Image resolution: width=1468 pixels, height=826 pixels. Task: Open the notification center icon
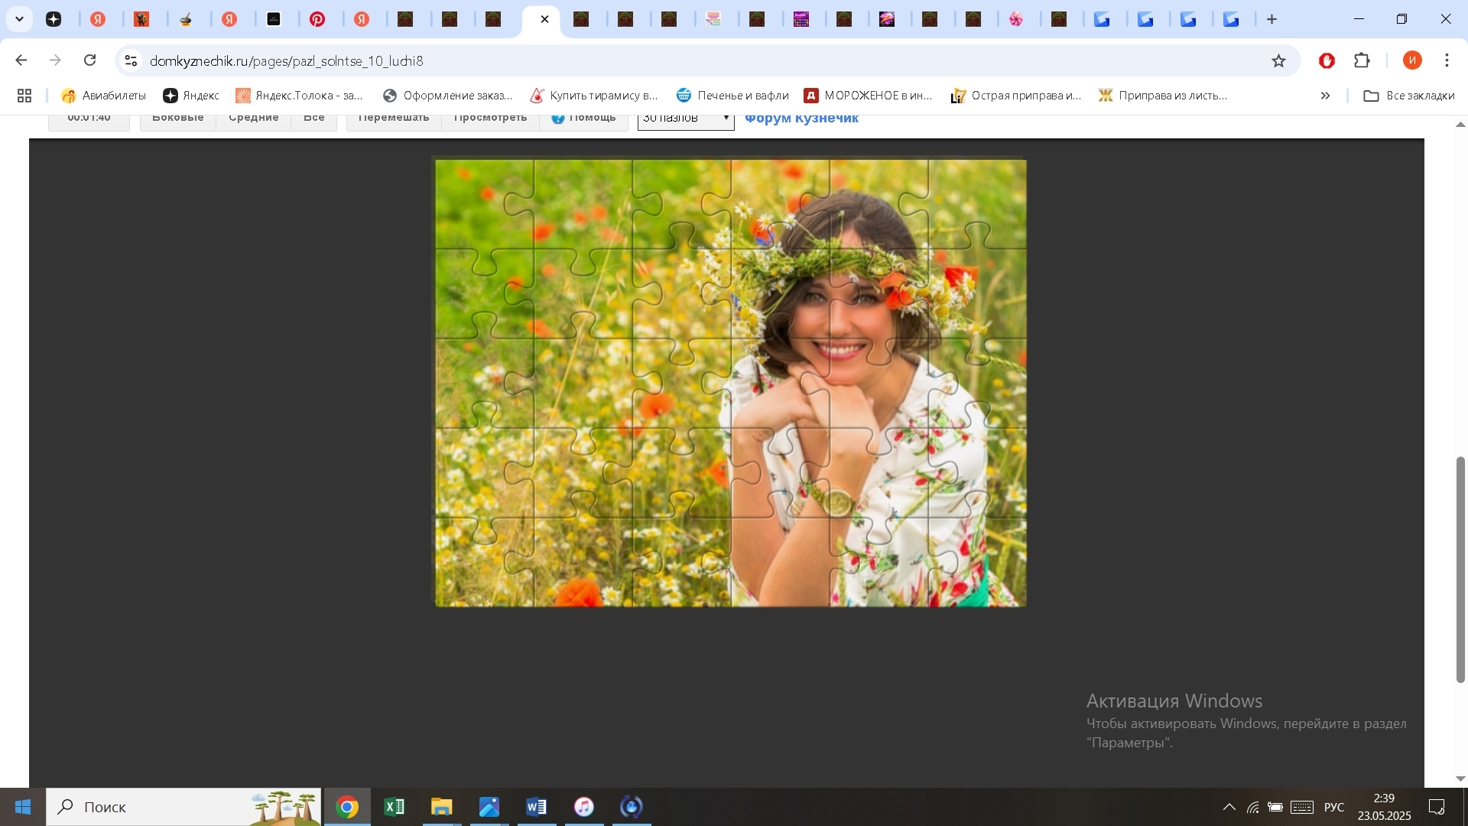click(x=1437, y=807)
